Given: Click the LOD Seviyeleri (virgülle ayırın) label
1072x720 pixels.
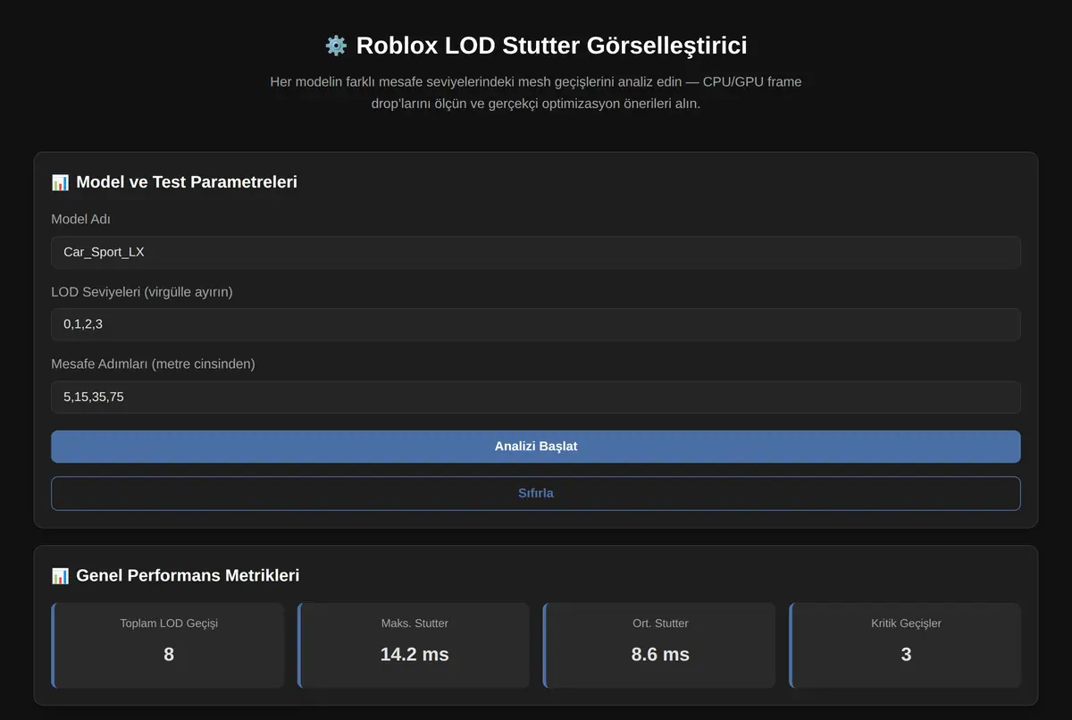Looking at the screenshot, I should pyautogui.click(x=142, y=291).
